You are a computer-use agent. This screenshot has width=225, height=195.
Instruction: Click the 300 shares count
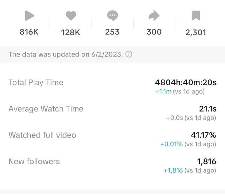point(154,32)
